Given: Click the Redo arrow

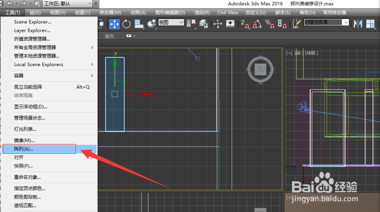Looking at the screenshot, I should [23, 3].
